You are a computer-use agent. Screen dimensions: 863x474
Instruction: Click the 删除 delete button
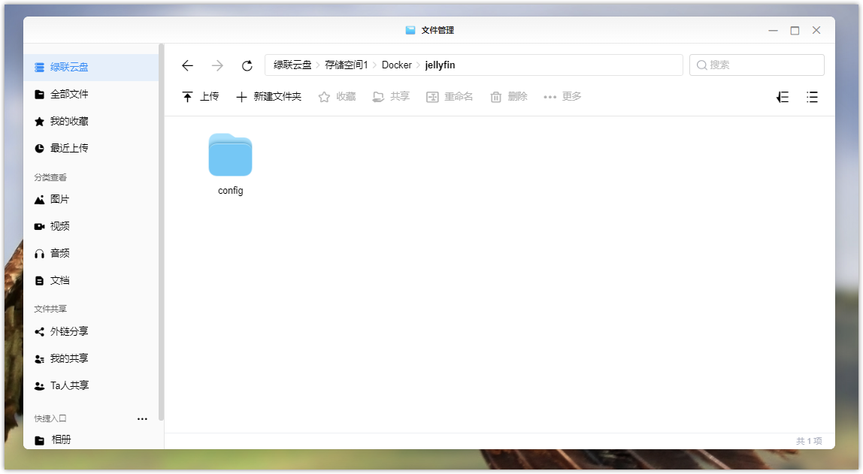click(x=508, y=97)
